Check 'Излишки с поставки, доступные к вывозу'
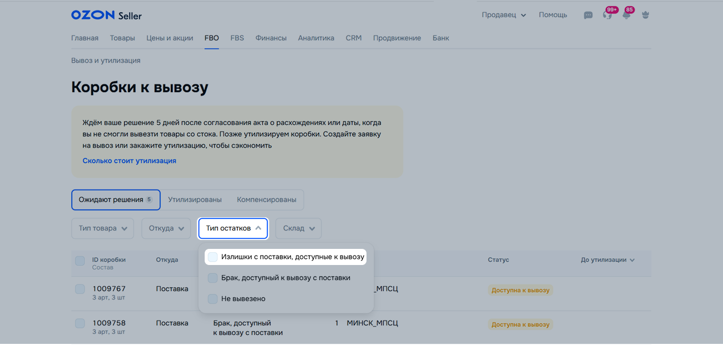Screen dimensions: 723x345 point(213,257)
